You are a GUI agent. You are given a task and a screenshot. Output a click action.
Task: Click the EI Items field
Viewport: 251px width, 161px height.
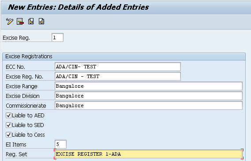(x=60, y=144)
